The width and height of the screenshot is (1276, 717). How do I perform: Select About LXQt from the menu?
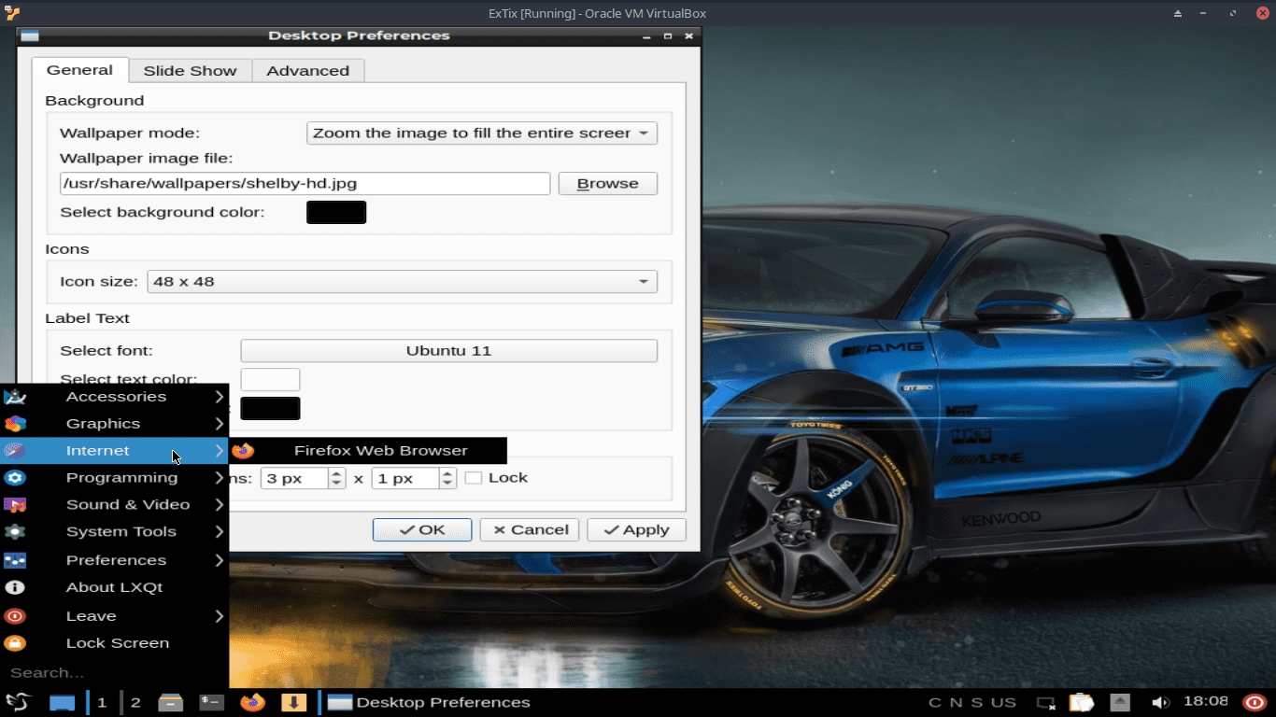pos(114,587)
